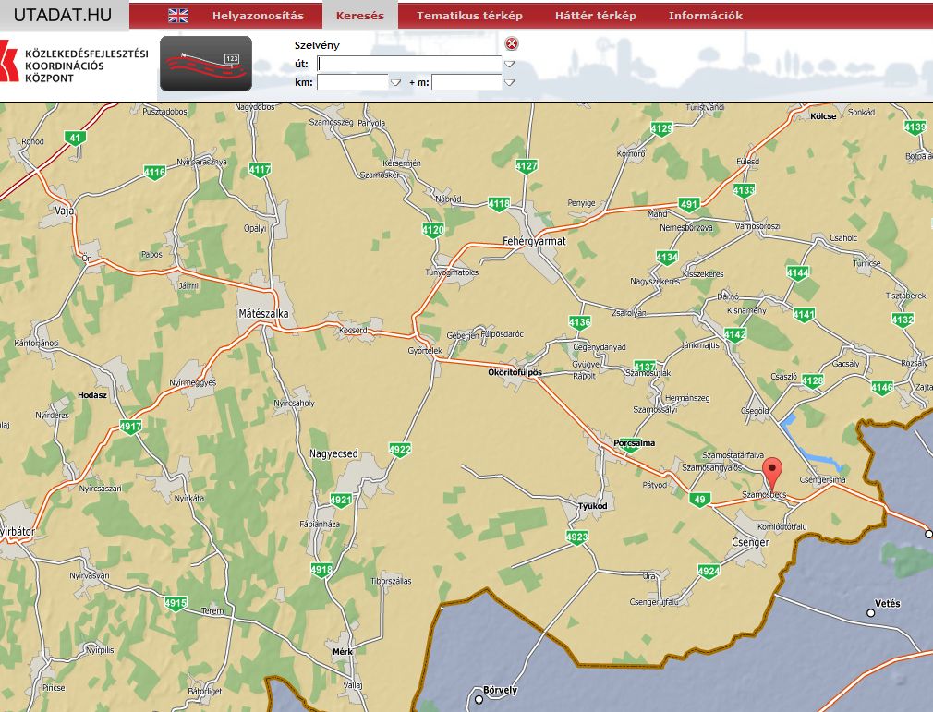The height and width of the screenshot is (712, 933).
Task: Expand the út road dropdown arrow
Action: (509, 64)
